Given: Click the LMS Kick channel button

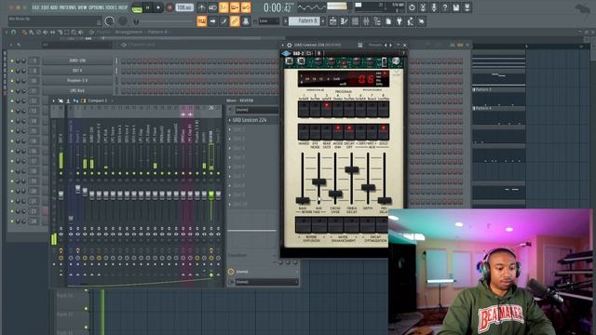Looking at the screenshot, I should click(77, 91).
